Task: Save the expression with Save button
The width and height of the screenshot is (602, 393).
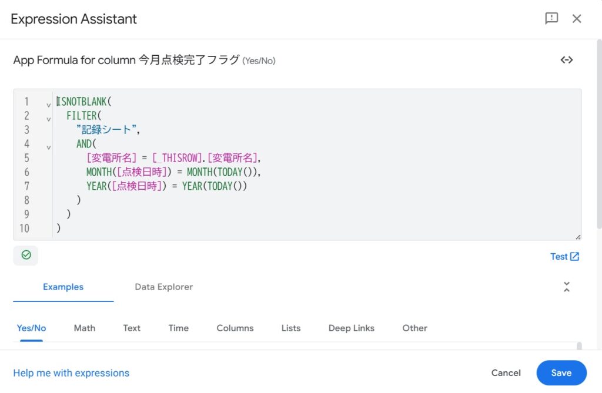Action: click(561, 373)
